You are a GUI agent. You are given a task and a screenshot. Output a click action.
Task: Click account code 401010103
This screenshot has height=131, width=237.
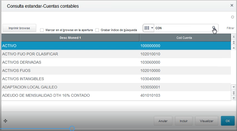tap(150, 95)
